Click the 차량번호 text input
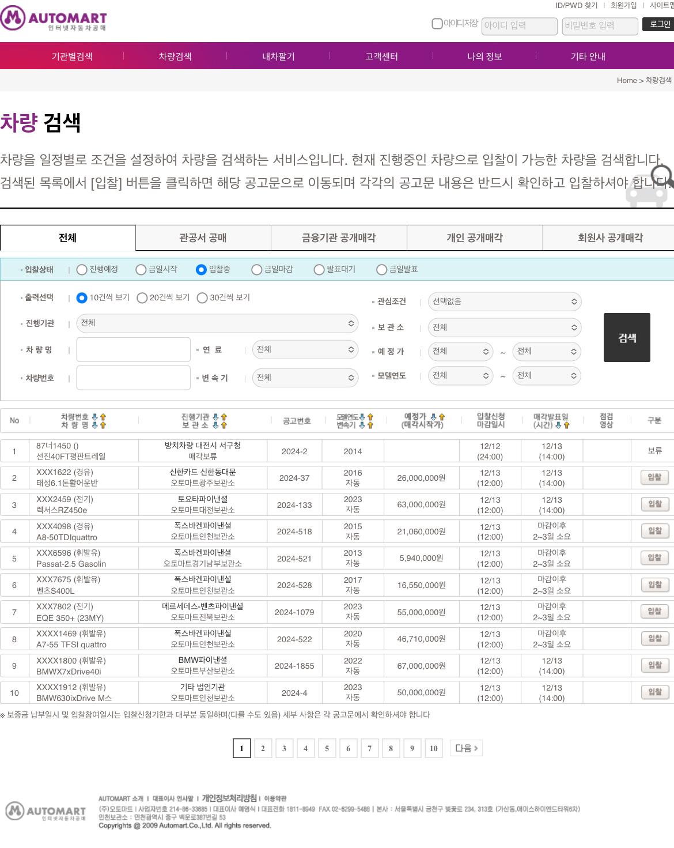 134,378
